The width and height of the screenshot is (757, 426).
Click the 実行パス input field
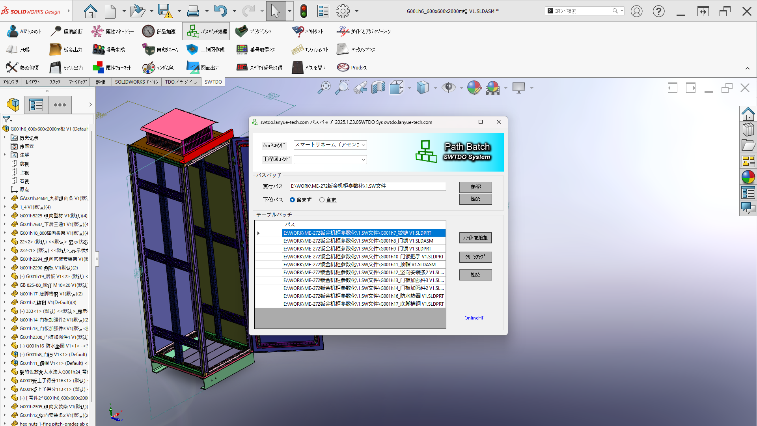(367, 186)
